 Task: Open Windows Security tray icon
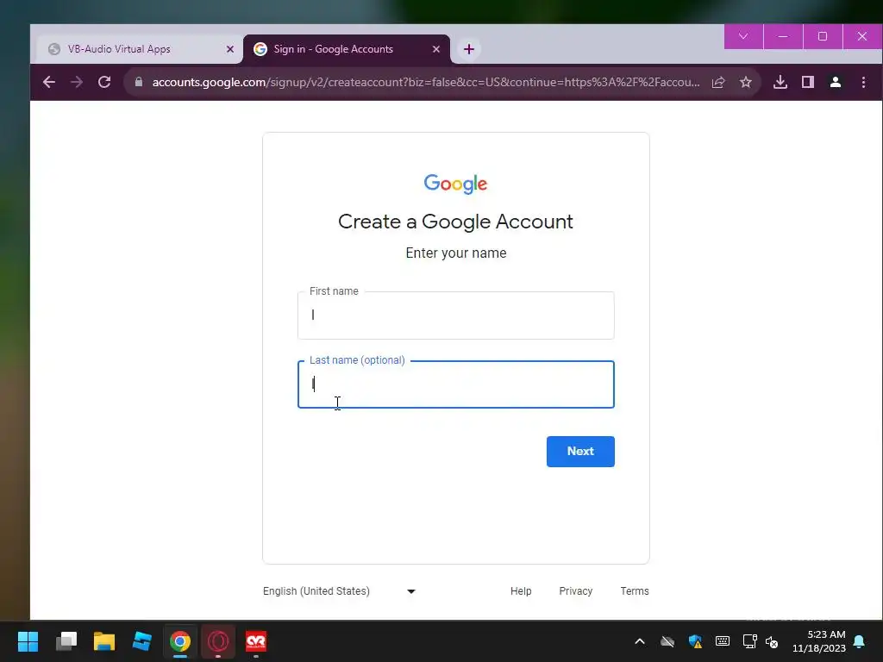point(695,641)
